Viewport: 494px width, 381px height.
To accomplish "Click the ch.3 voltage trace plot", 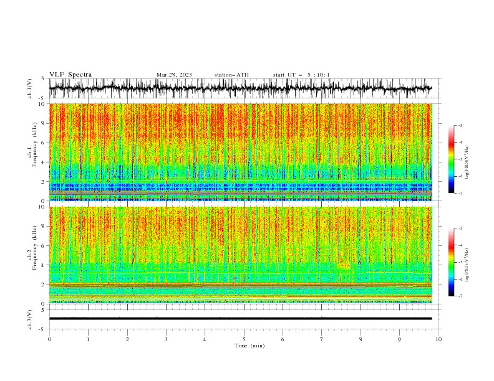I will (245, 319).
